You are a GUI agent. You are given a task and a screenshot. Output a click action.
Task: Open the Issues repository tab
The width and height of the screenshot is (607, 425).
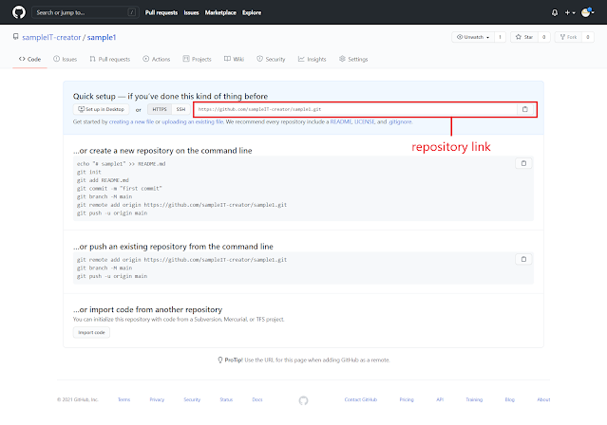(65, 59)
